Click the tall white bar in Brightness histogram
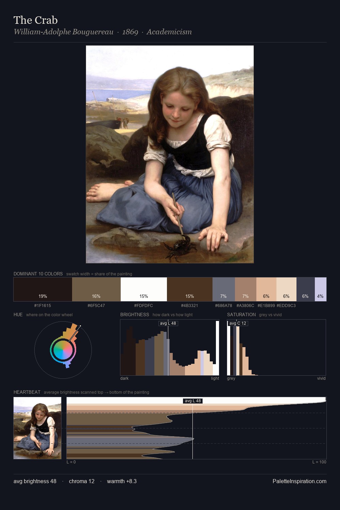This screenshot has height=510, width=340. (x=217, y=348)
